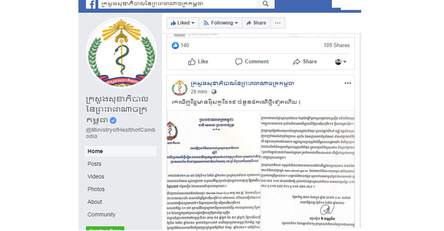The width and height of the screenshot is (444, 231).
Task: Toggle Like on the post
Action: (x=198, y=61)
